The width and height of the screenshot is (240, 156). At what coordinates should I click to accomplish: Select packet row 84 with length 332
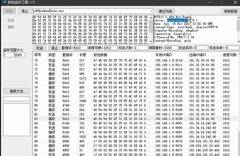pyautogui.click(x=135, y=123)
